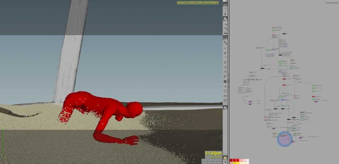Image resolution: width=339 pixels, height=164 pixels.
Task: Click the camera-shaped icon in viewport toolbar
Action: click(225, 96)
